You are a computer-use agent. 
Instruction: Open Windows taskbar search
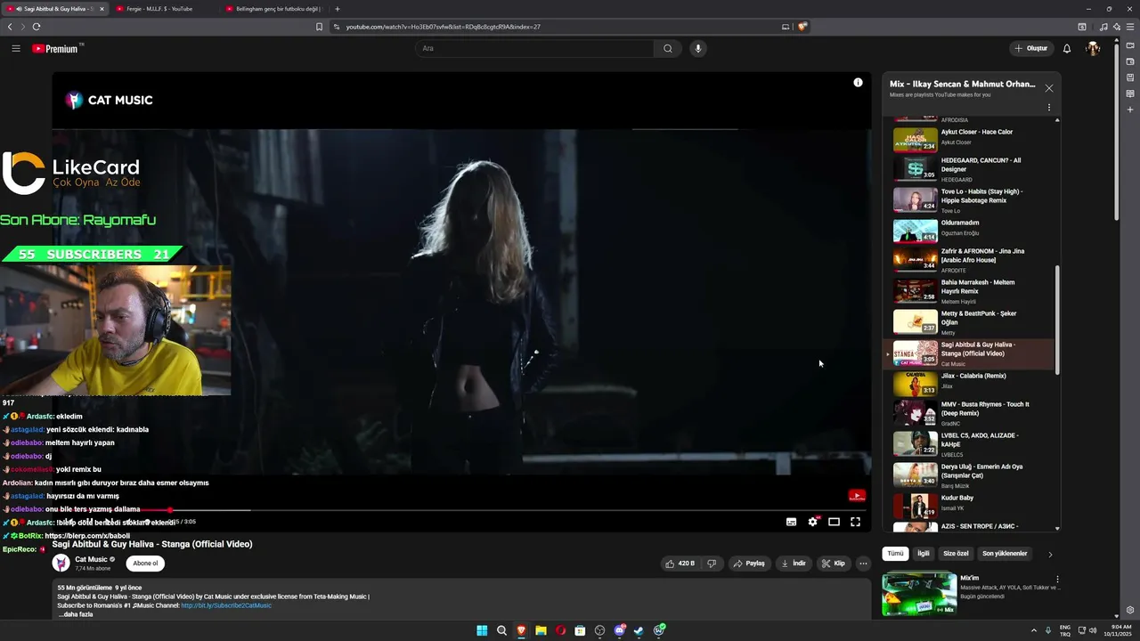coord(501,630)
